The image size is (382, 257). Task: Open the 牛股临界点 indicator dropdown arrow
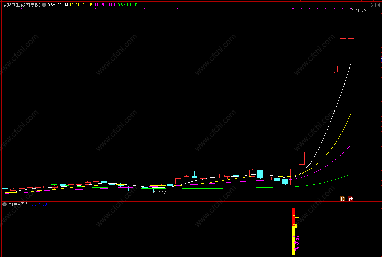[x=5, y=204]
